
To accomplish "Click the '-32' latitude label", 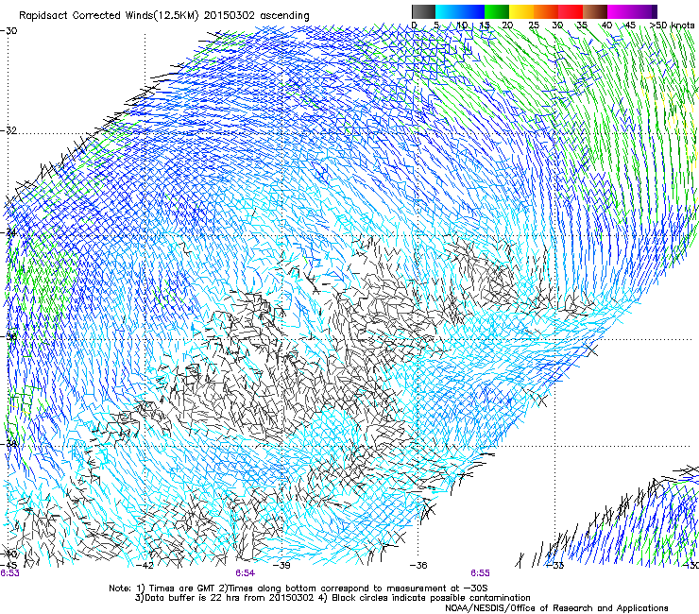I will tap(9, 130).
